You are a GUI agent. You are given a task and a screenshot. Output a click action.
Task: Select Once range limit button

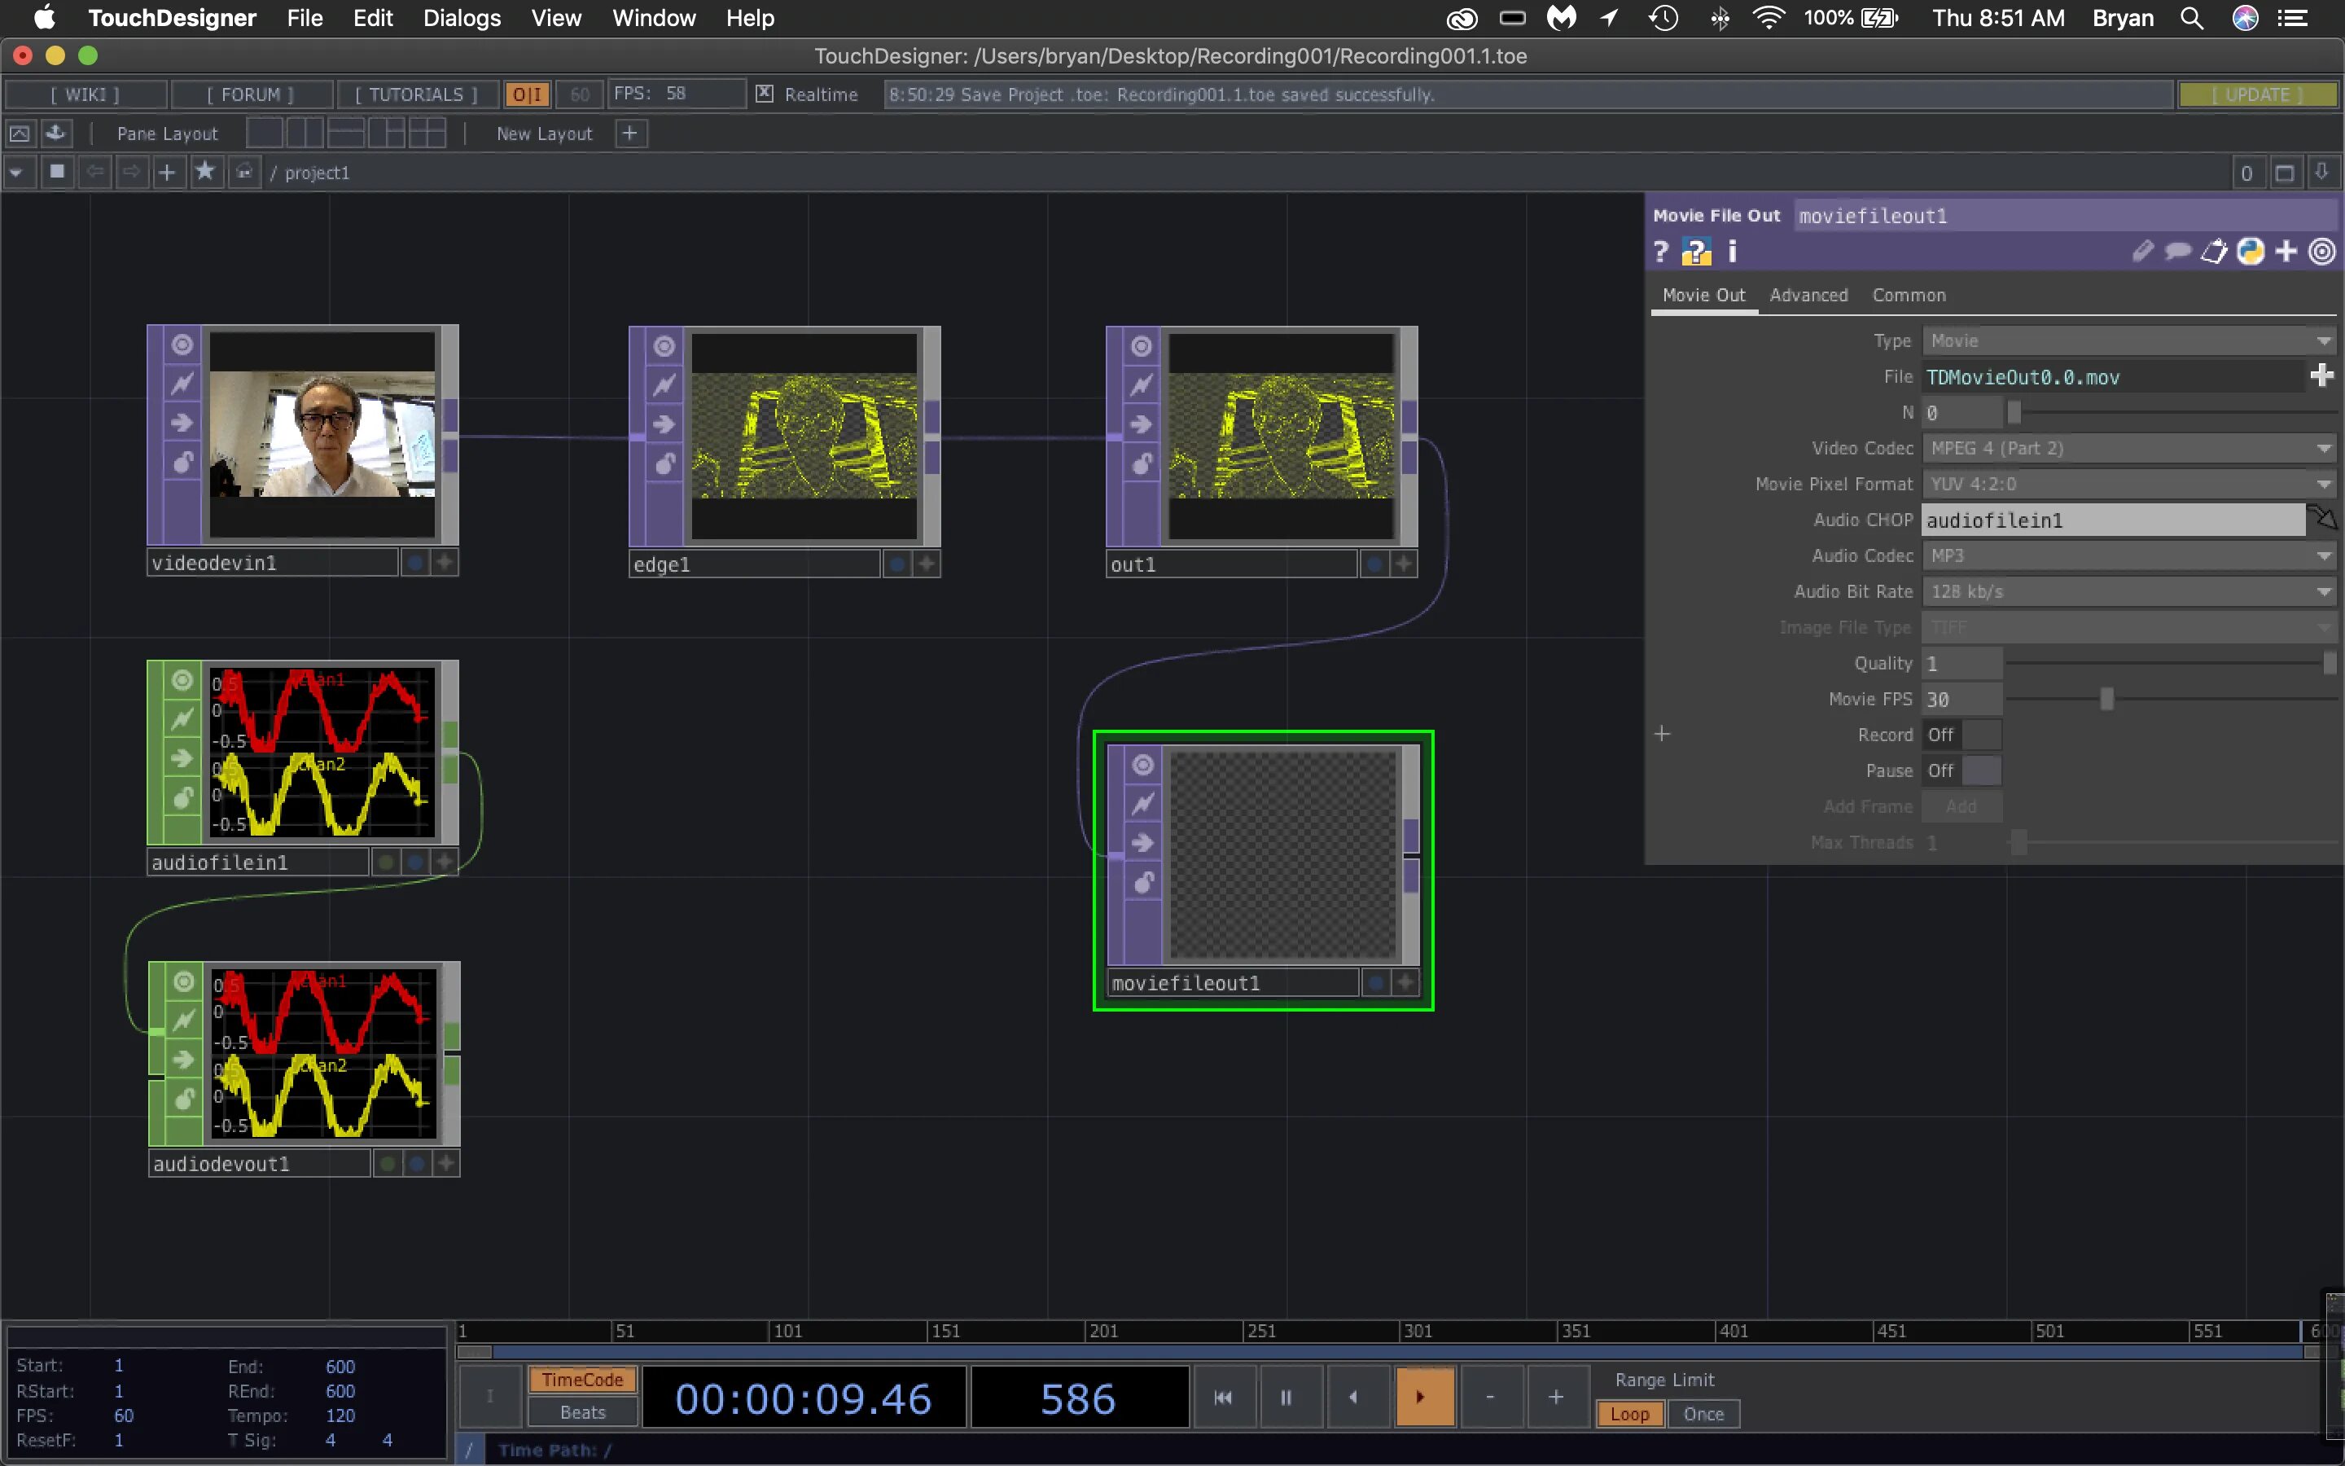pos(1703,1414)
